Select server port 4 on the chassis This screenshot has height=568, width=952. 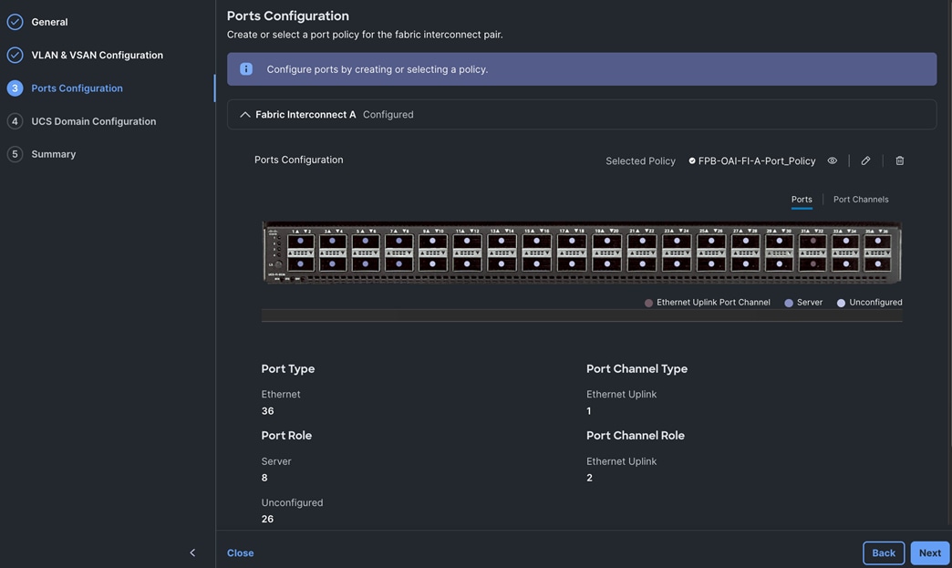pos(332,264)
